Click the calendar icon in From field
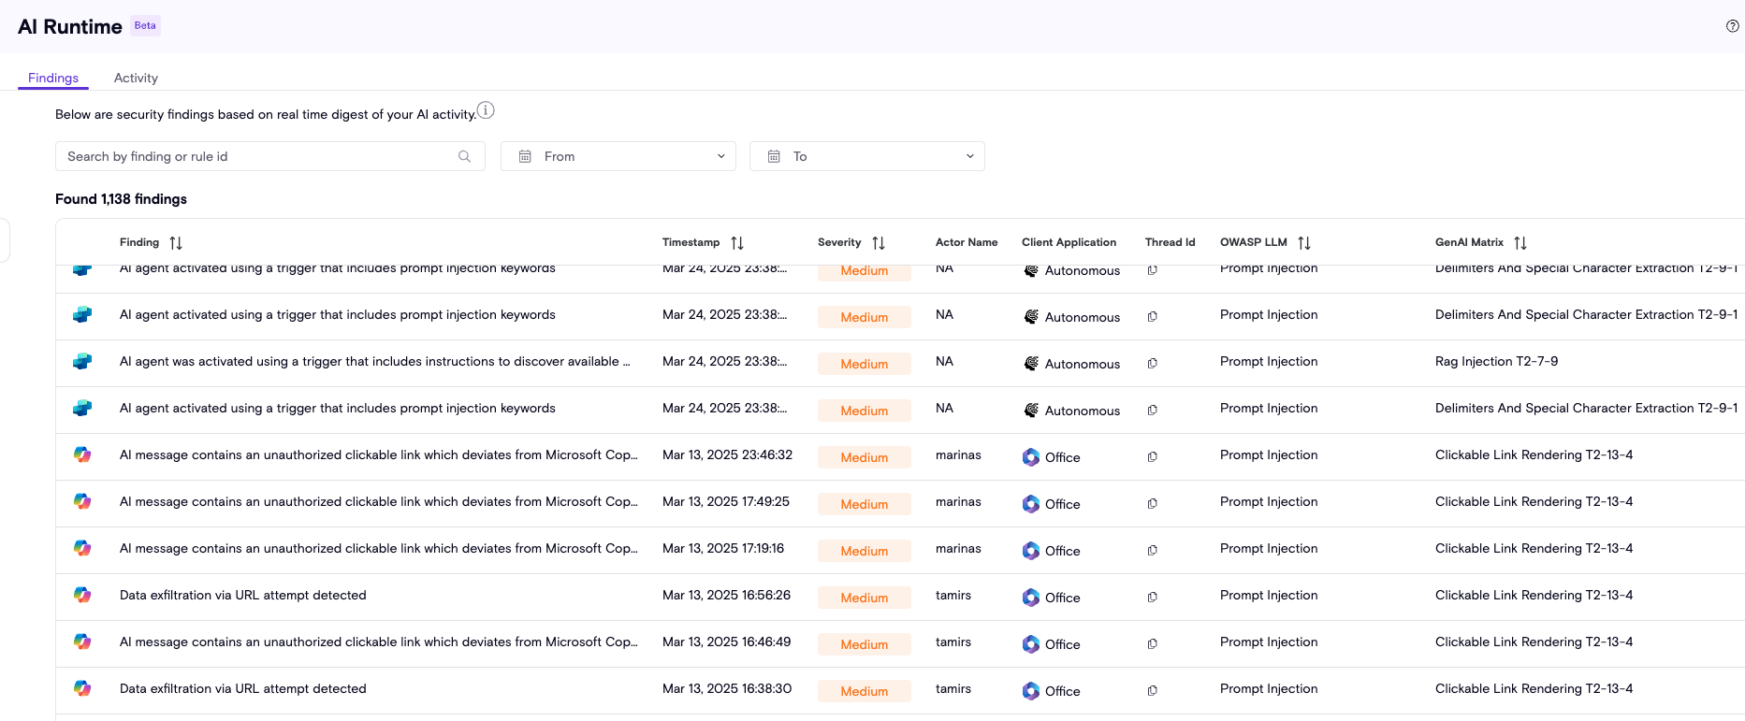The height and width of the screenshot is (721, 1745). (x=525, y=156)
